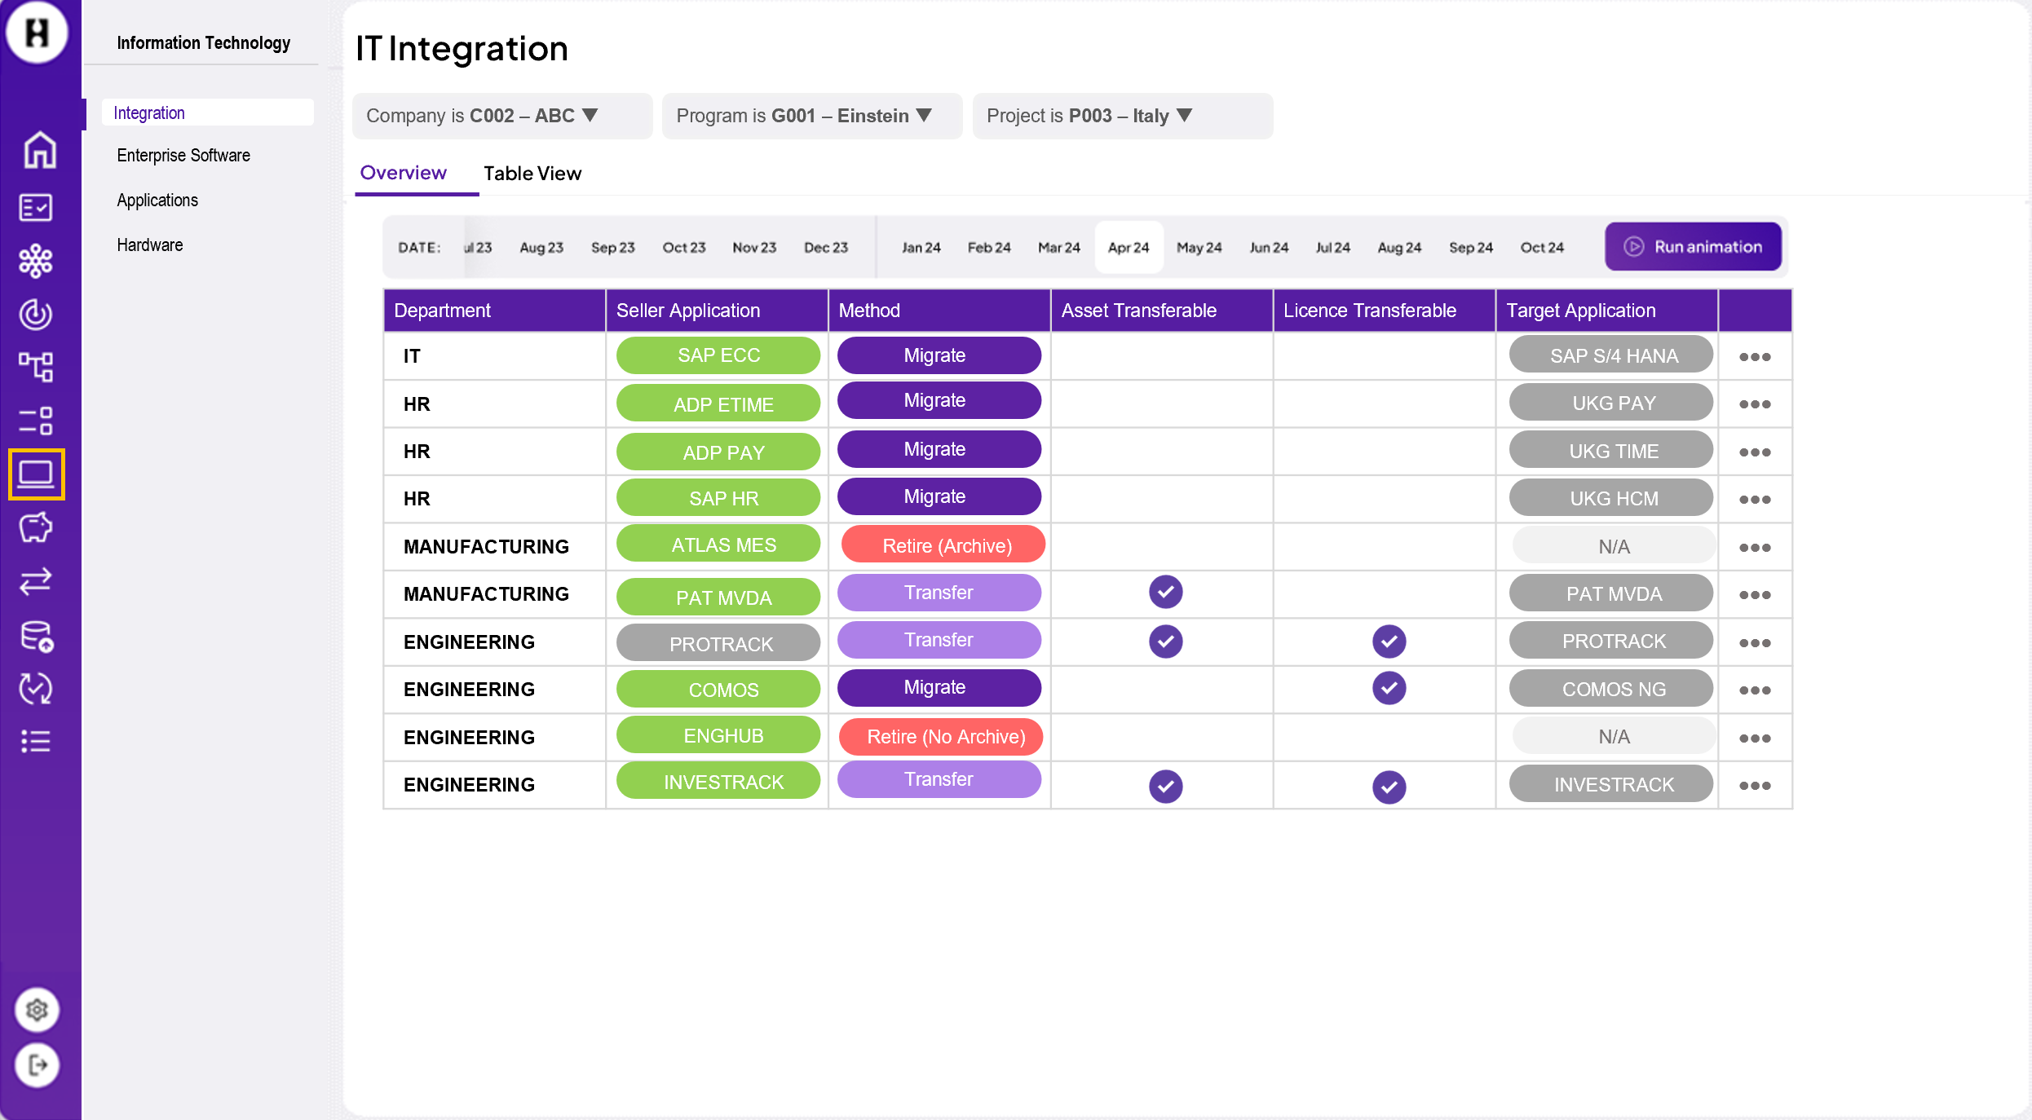This screenshot has height=1120, width=2032.
Task: Toggle Licence Transferable check for PROTRACK
Action: [1389, 642]
